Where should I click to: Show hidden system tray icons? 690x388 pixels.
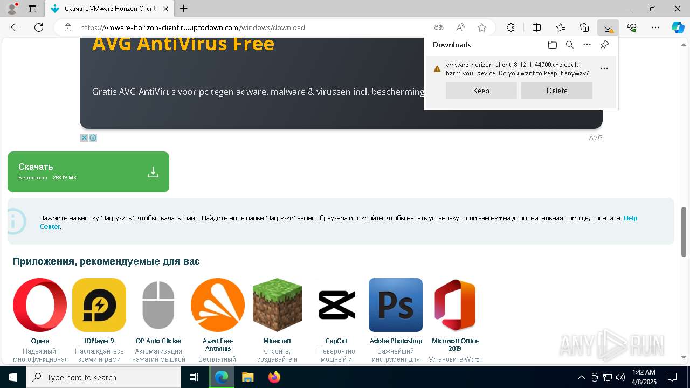(x=581, y=377)
